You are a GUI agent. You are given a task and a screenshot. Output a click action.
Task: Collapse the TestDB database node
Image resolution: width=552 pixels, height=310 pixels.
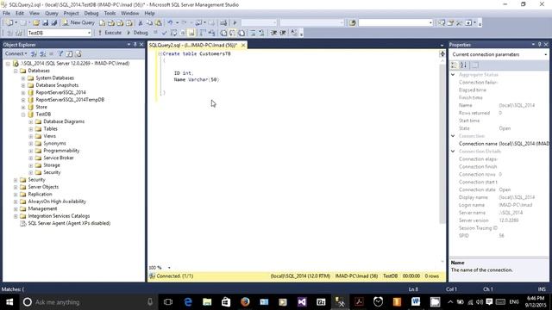23,115
